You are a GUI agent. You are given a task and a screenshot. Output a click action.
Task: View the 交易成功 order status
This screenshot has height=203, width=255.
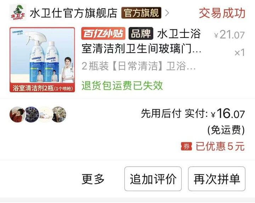[x=222, y=13]
